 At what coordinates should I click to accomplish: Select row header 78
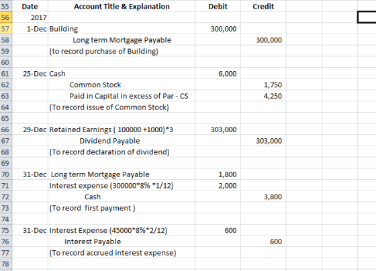coord(6,264)
